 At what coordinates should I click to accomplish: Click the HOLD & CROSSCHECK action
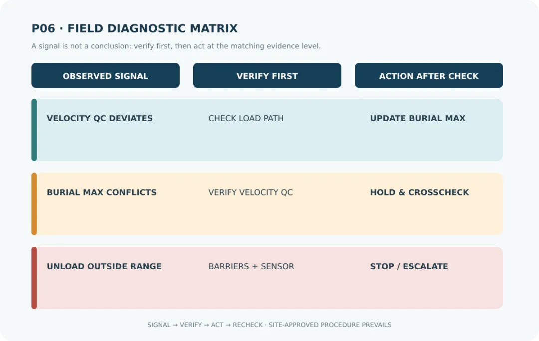click(x=419, y=192)
